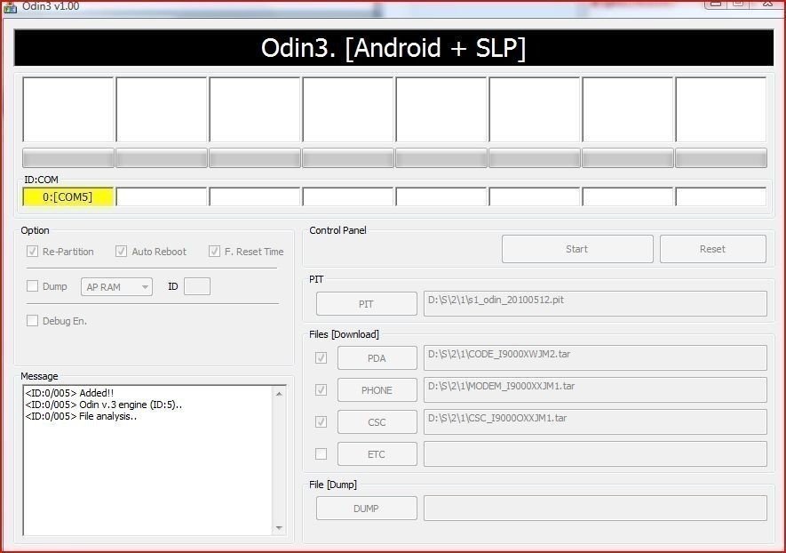Toggle the Auto Reboot checkbox

[x=122, y=251]
